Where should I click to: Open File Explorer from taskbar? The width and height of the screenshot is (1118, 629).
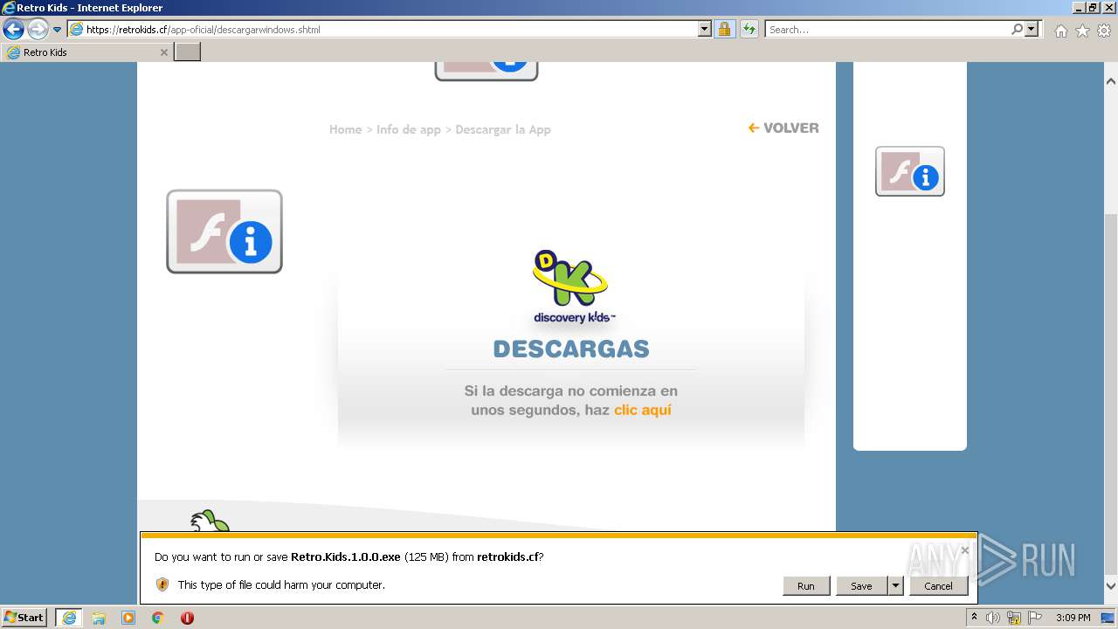pos(99,618)
